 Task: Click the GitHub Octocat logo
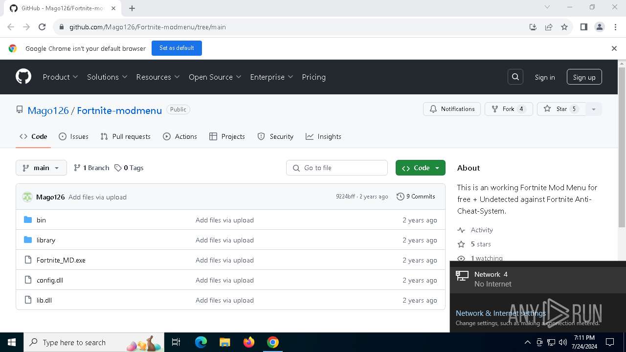click(x=23, y=77)
